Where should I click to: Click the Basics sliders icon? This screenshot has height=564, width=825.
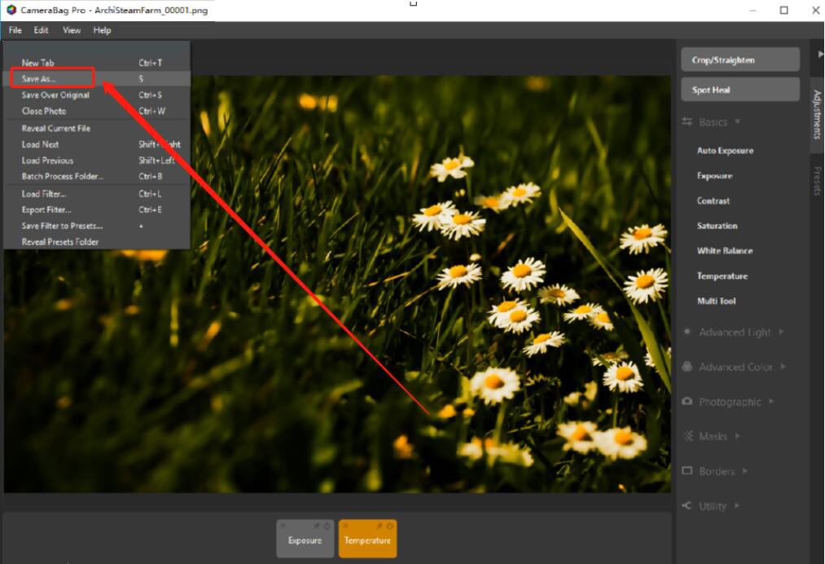click(x=687, y=121)
